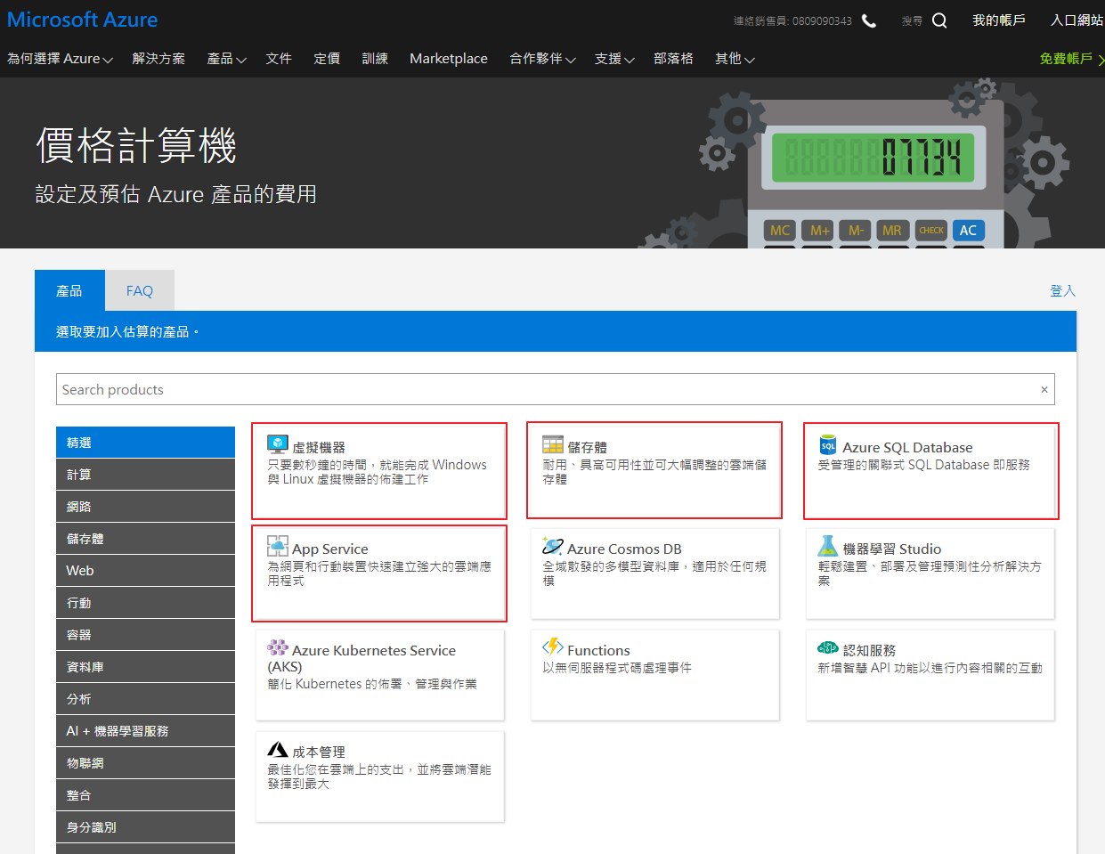This screenshot has width=1105, height=854.
Task: Open the 文件 navigation item
Action: click(279, 59)
